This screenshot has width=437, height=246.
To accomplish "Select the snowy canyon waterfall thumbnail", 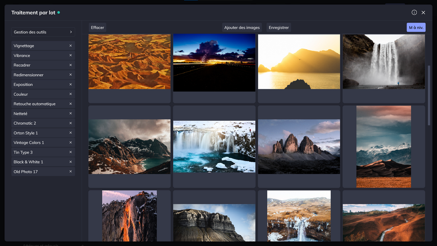I will (299, 216).
